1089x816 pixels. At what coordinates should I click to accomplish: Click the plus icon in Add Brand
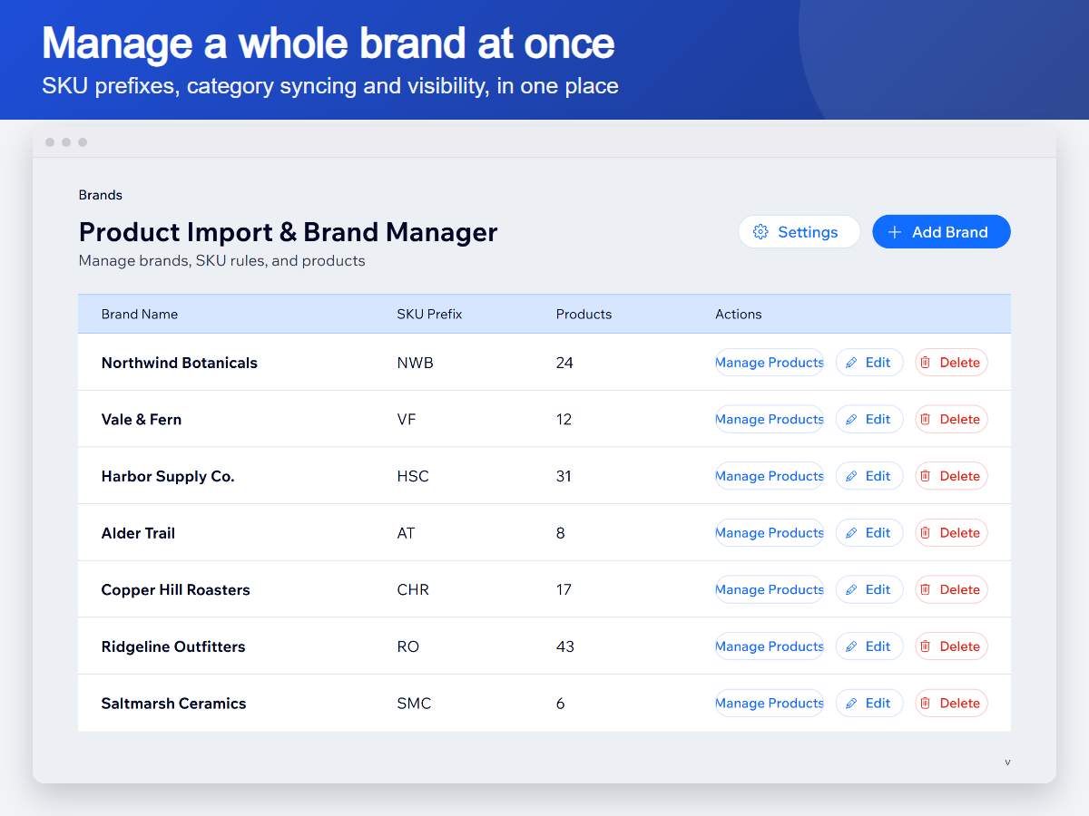tap(895, 232)
